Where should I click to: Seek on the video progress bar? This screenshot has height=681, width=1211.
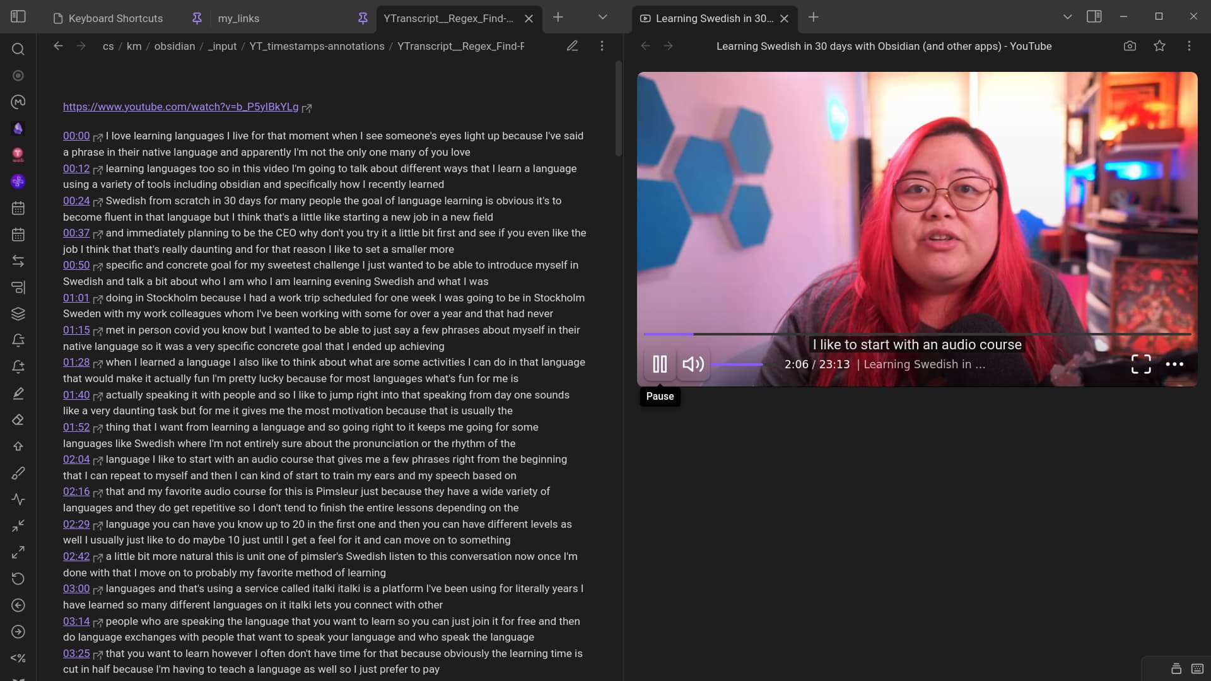pos(915,334)
